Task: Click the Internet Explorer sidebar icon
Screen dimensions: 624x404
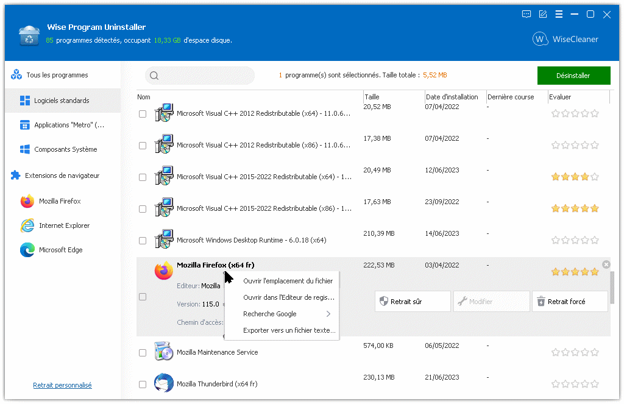Action: tap(27, 225)
